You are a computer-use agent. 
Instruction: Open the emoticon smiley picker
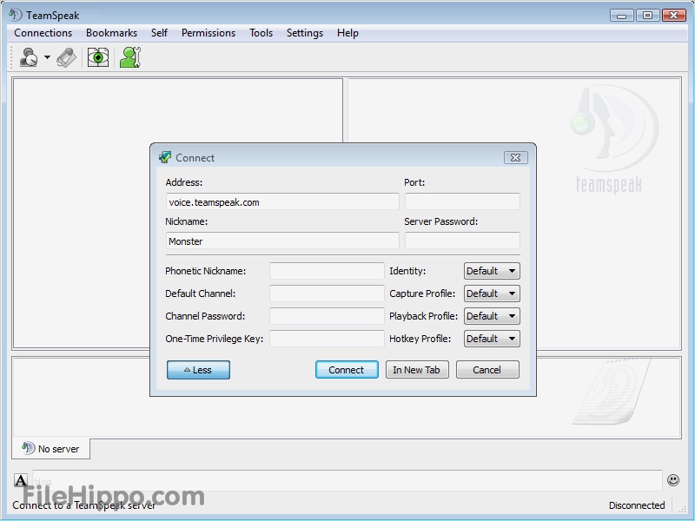pos(672,480)
